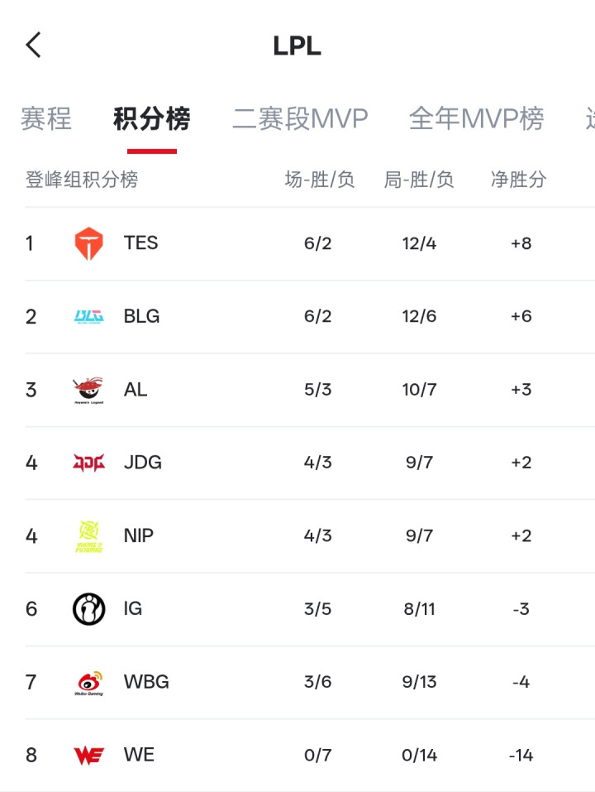Tap the 净胜分 column header
Image resolution: width=595 pixels, height=792 pixels.
[519, 180]
